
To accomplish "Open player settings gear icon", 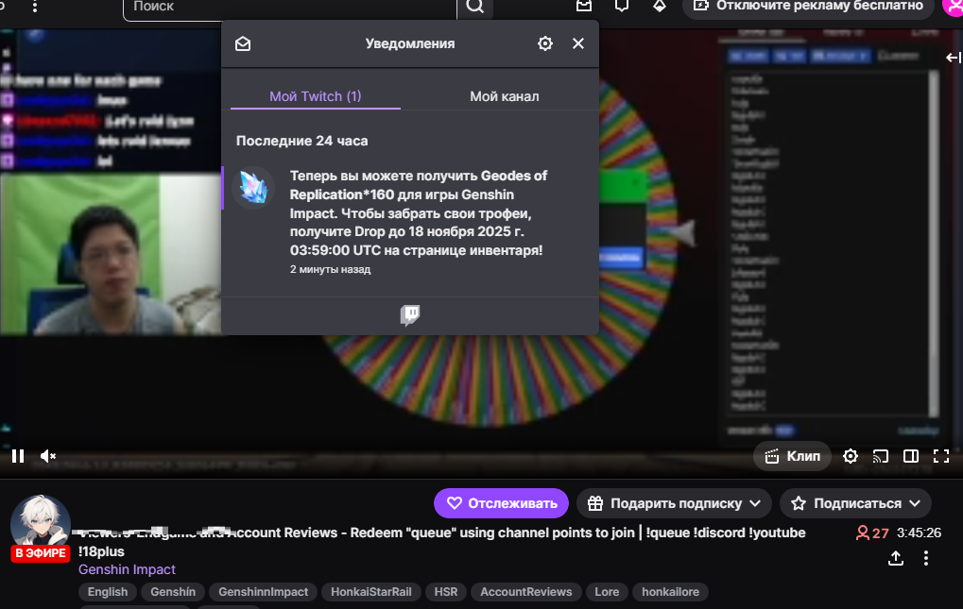I will click(851, 456).
